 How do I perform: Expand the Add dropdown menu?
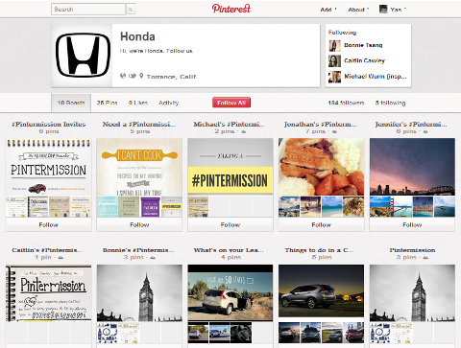pyautogui.click(x=328, y=10)
